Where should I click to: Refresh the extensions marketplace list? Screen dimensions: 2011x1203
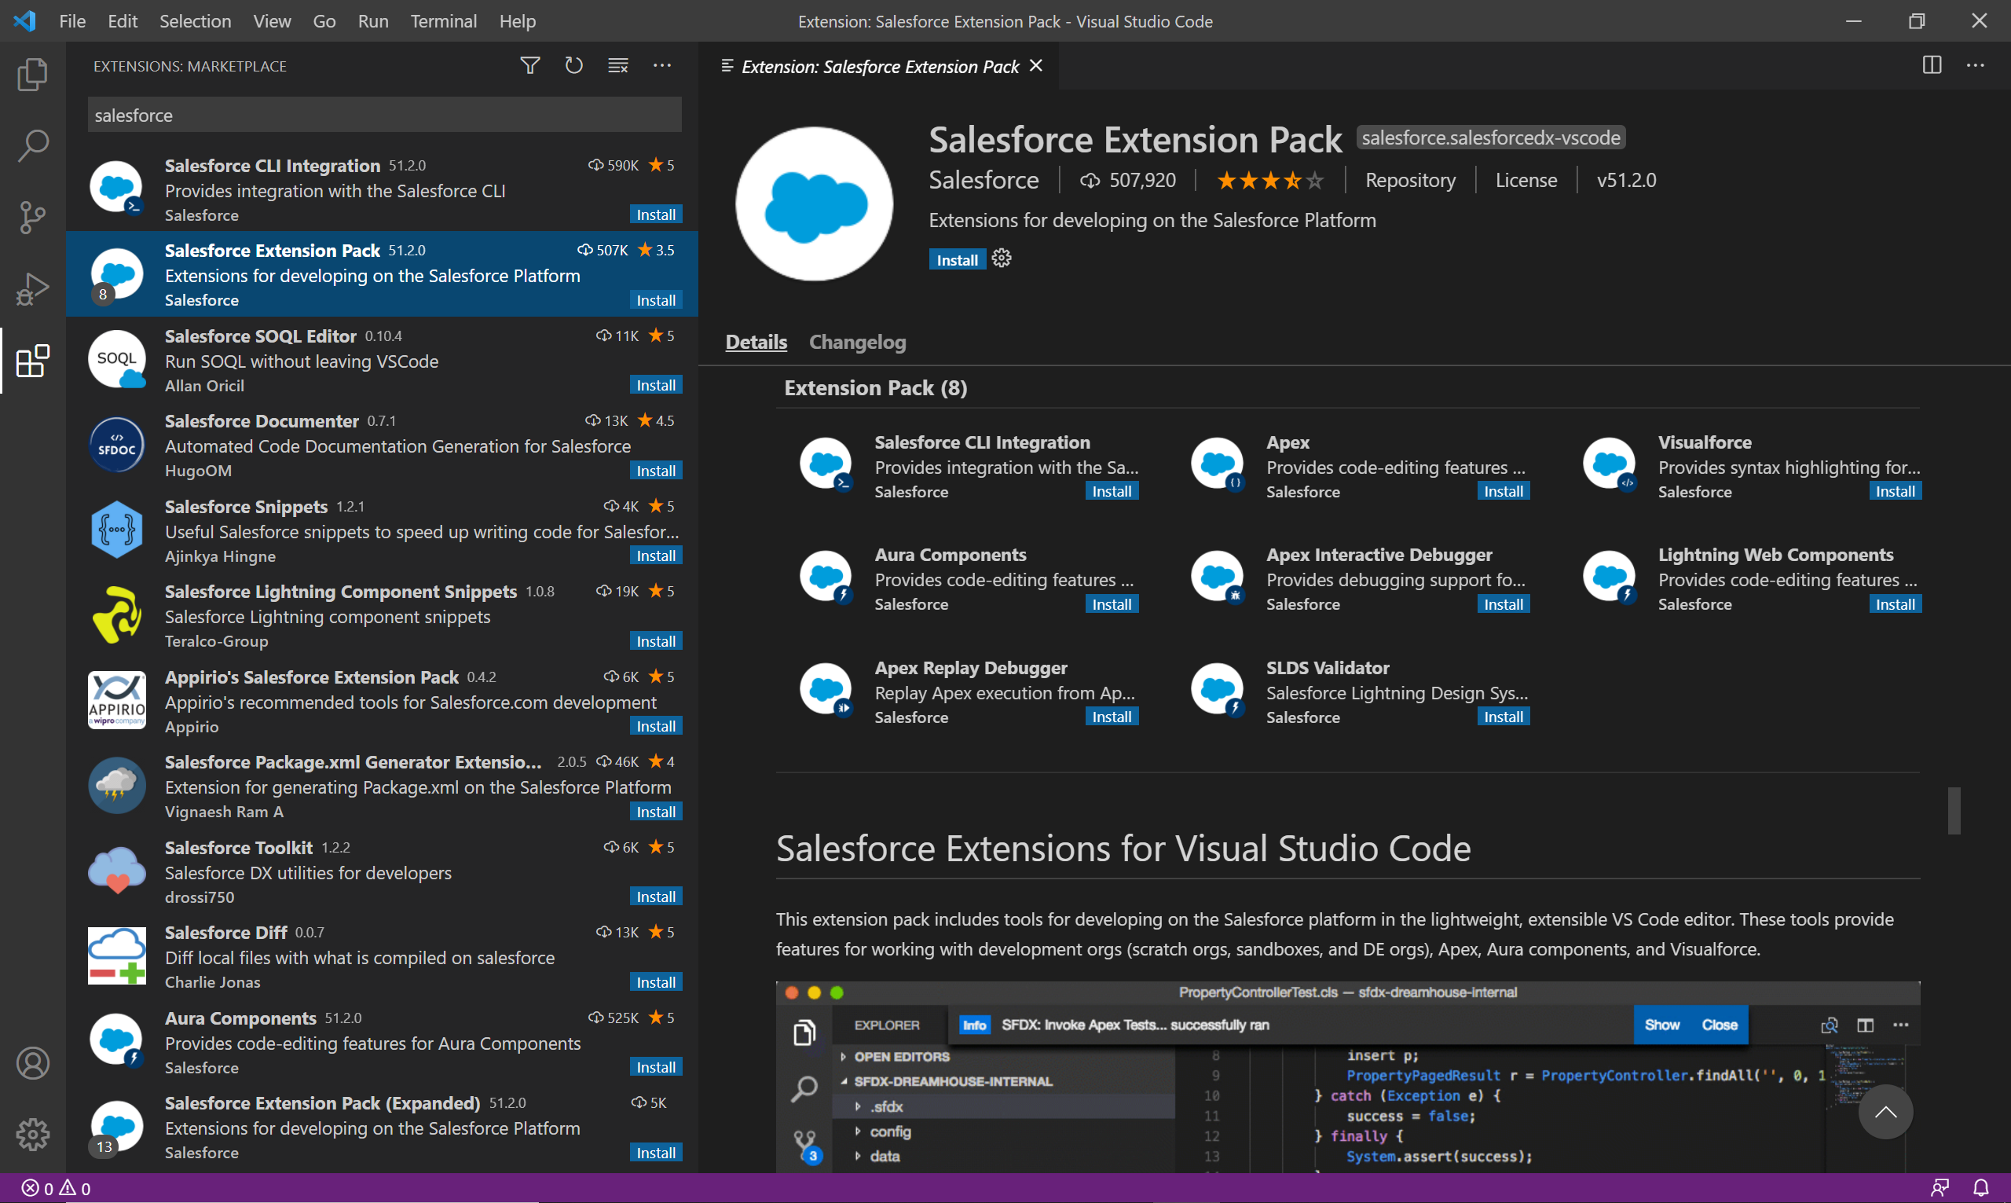tap(573, 66)
